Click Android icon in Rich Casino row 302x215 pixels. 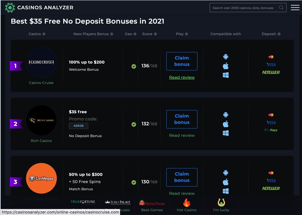[226, 115]
